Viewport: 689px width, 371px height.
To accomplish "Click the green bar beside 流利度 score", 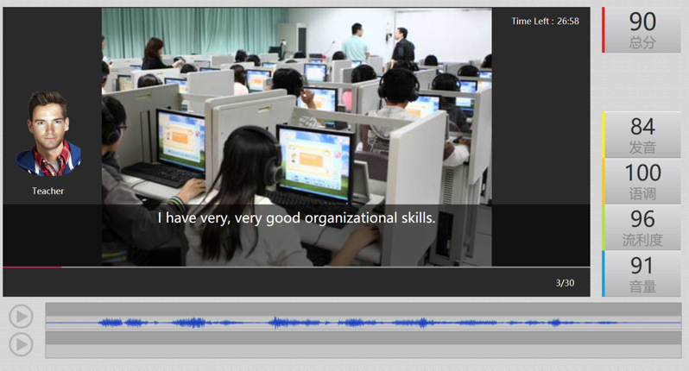I will point(604,228).
